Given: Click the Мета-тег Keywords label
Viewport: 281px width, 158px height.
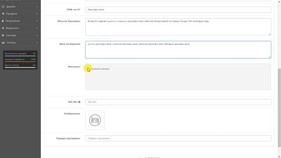Looking at the screenshot, I should point(70,44).
